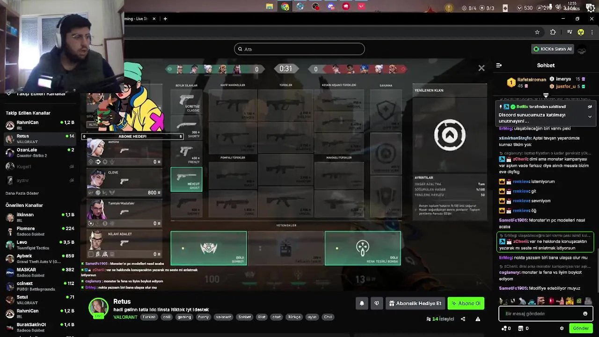599x337 pixels.
Task: Click the Gönder send button
Action: pyautogui.click(x=581, y=329)
